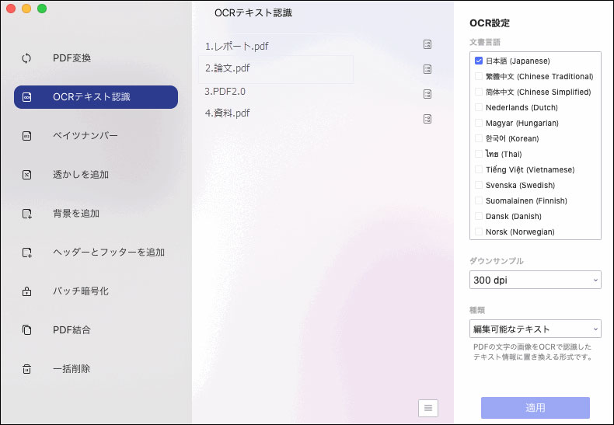Select file 2.論文.pdf in the list
614x425 pixels.
276,69
